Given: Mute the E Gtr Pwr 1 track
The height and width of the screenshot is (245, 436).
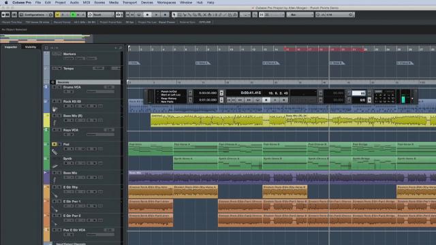Looking at the screenshot, I should coord(54,201).
